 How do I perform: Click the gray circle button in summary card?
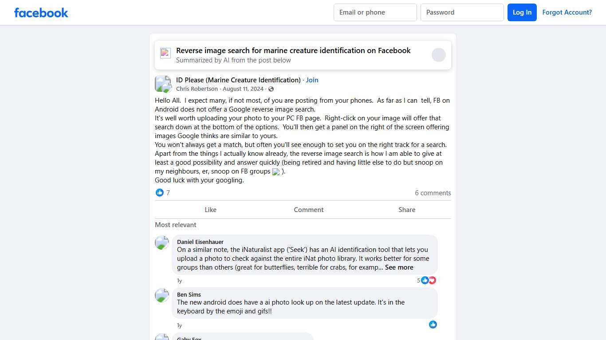(438, 55)
